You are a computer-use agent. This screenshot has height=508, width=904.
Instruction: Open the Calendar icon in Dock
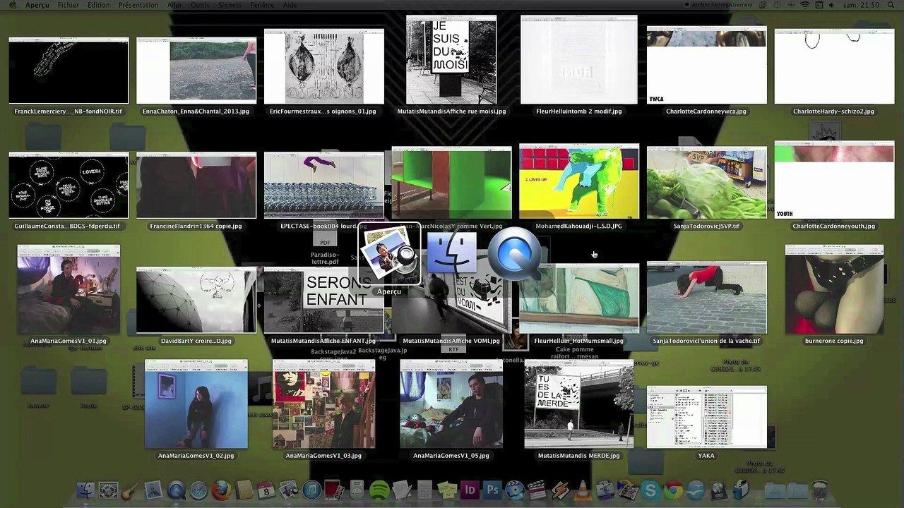(x=266, y=490)
